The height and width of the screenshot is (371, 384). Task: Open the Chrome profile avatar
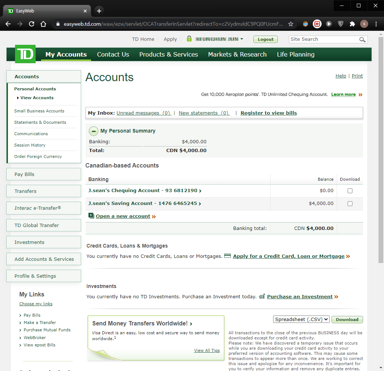point(364,24)
